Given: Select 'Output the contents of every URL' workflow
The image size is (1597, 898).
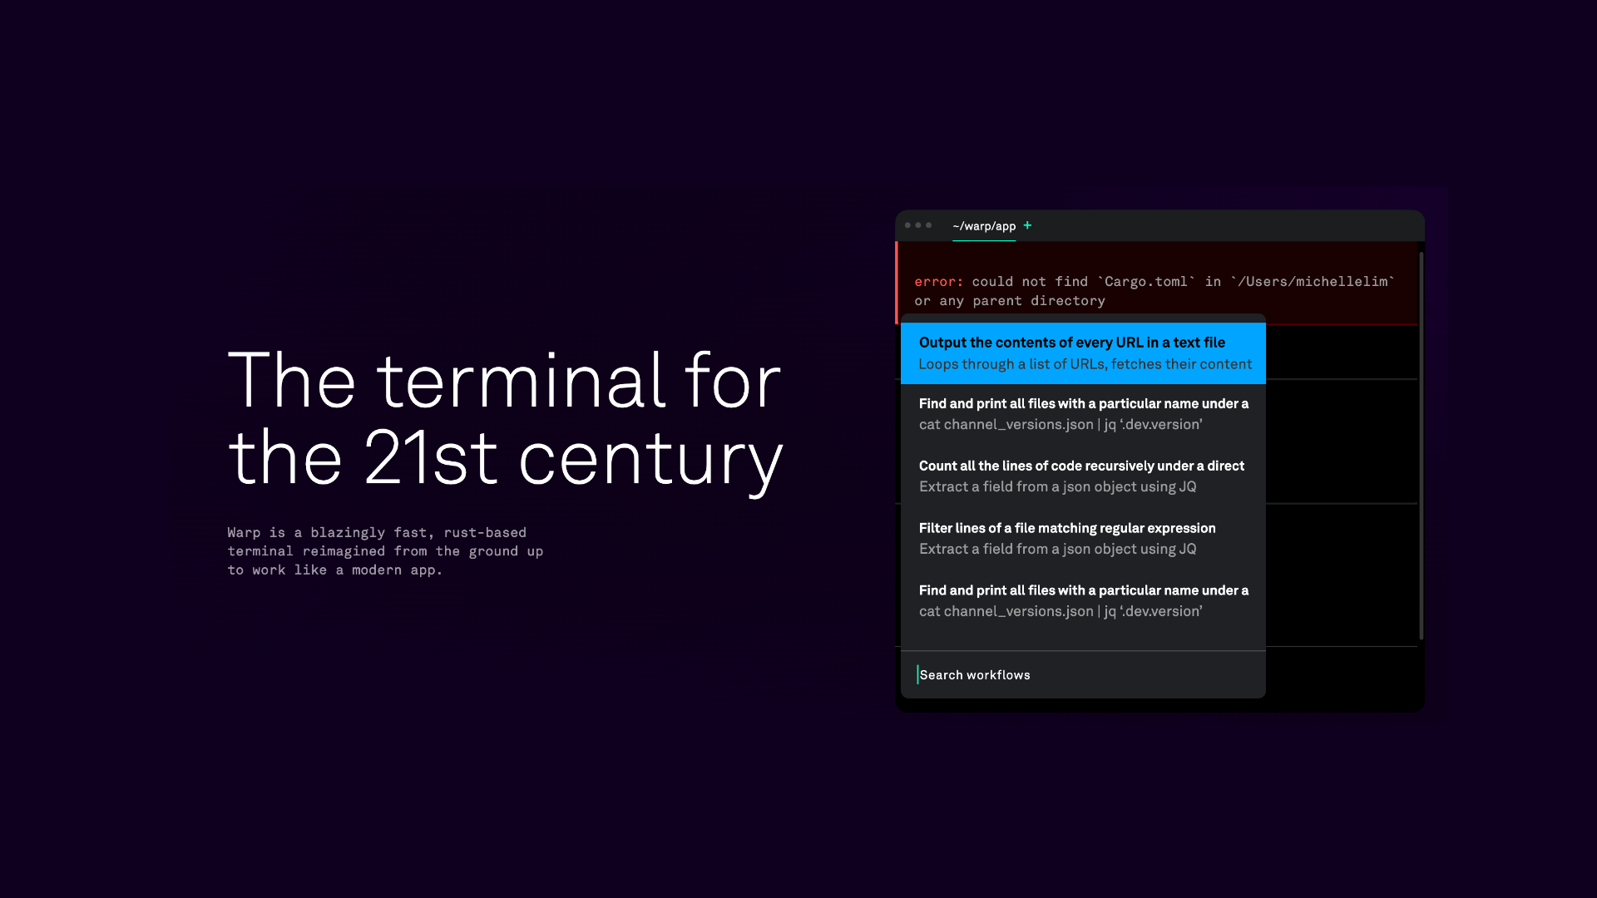Looking at the screenshot, I should [x=1083, y=353].
